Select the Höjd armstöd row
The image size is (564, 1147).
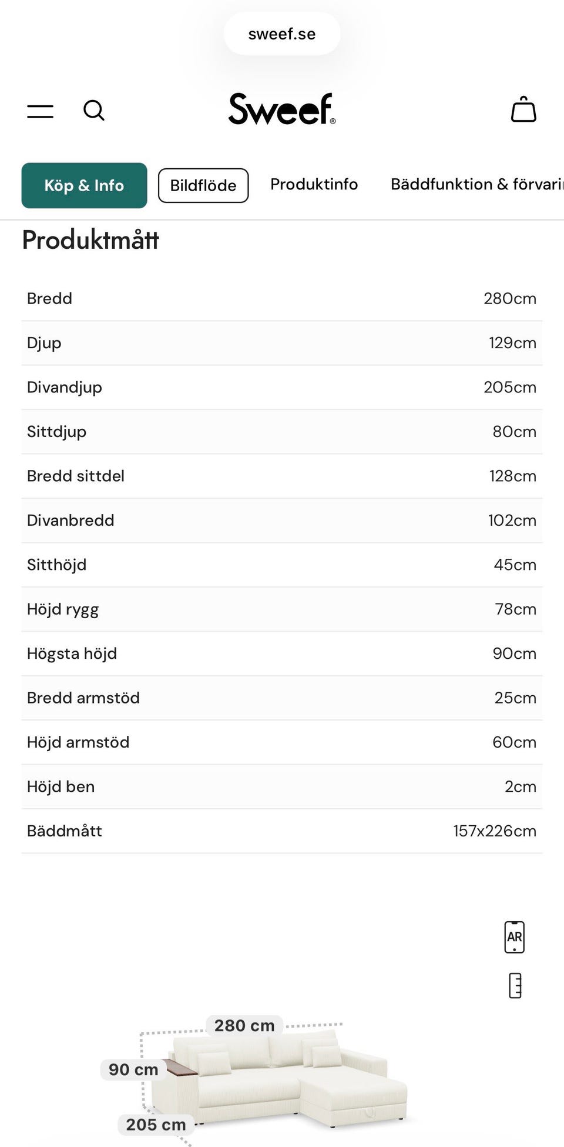click(x=282, y=742)
